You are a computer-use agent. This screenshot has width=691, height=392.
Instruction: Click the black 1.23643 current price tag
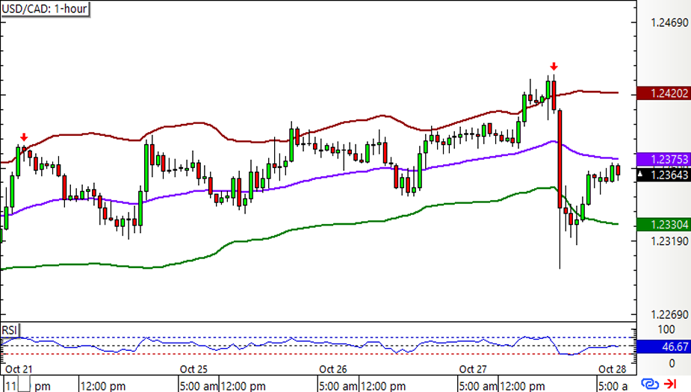point(663,175)
